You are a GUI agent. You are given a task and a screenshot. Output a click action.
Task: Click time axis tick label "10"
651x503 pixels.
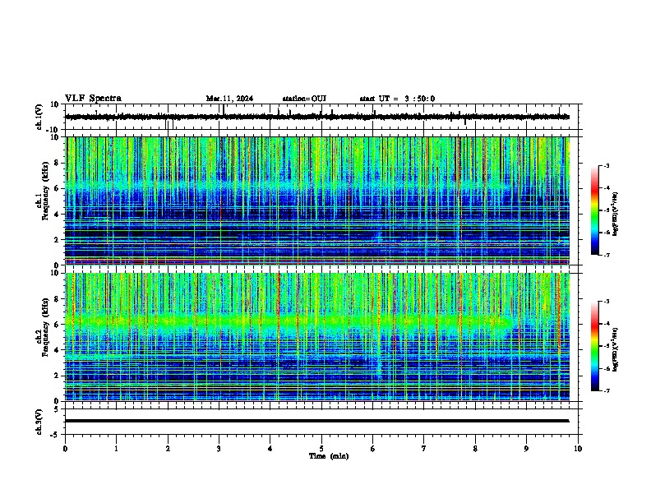pos(578,449)
